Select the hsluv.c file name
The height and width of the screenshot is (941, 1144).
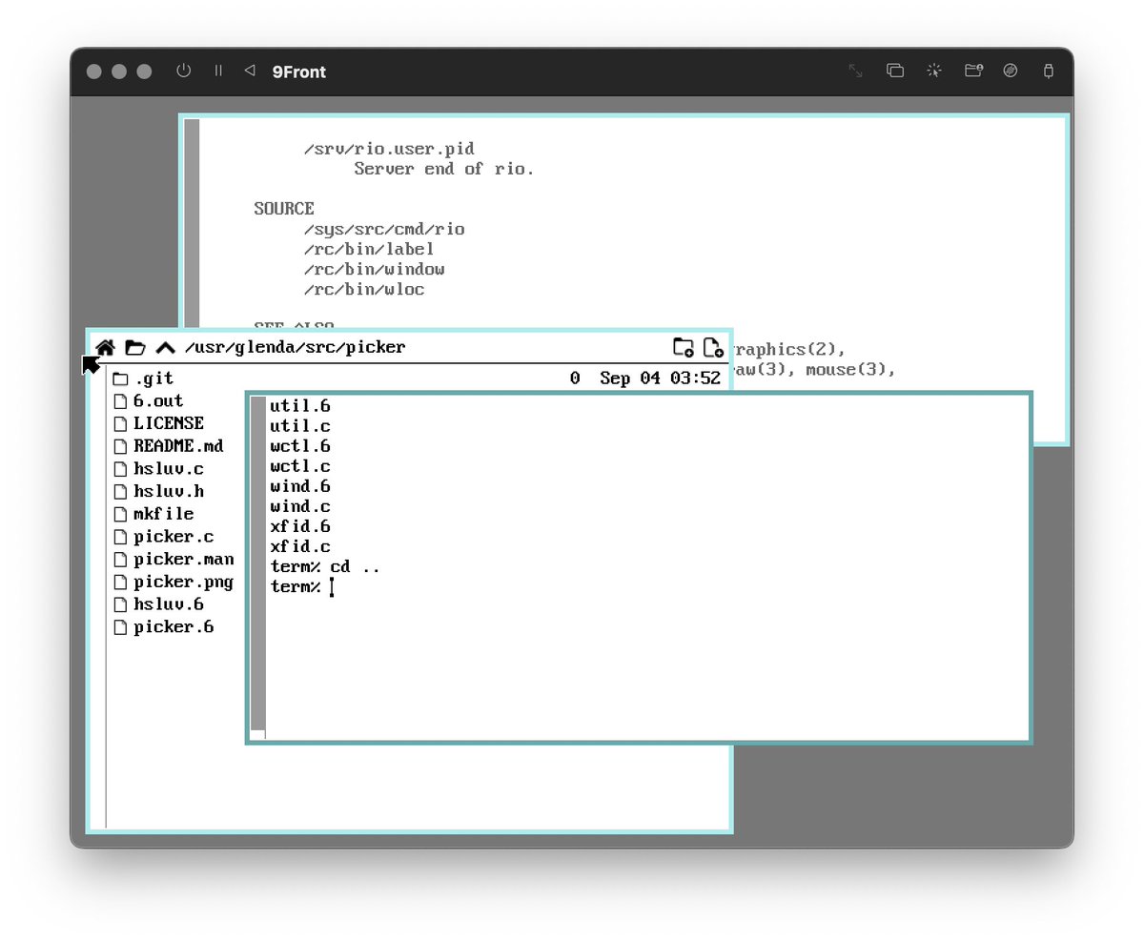pyautogui.click(x=169, y=469)
